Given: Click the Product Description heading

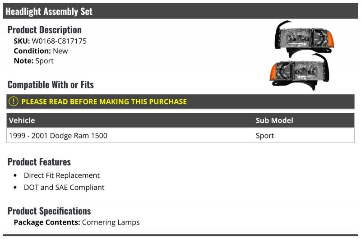Looking at the screenshot, I should point(44,30).
